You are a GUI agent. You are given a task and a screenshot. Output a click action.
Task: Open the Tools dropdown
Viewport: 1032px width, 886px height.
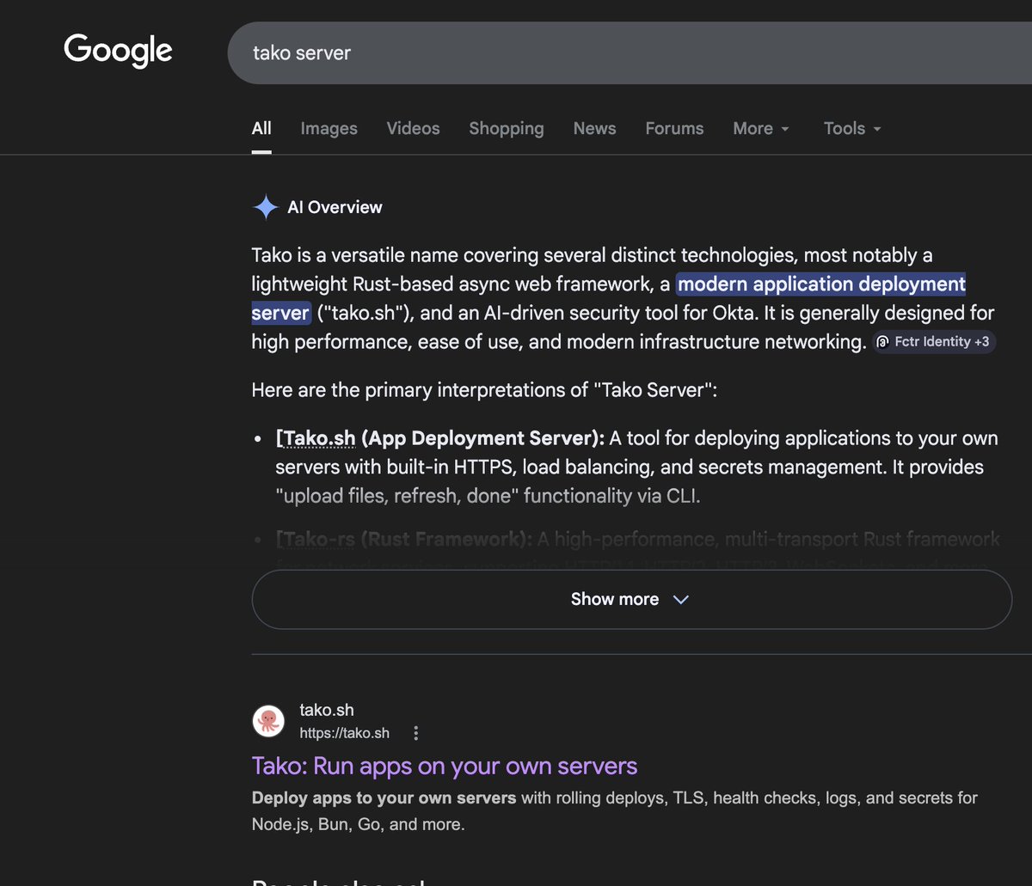click(x=851, y=129)
